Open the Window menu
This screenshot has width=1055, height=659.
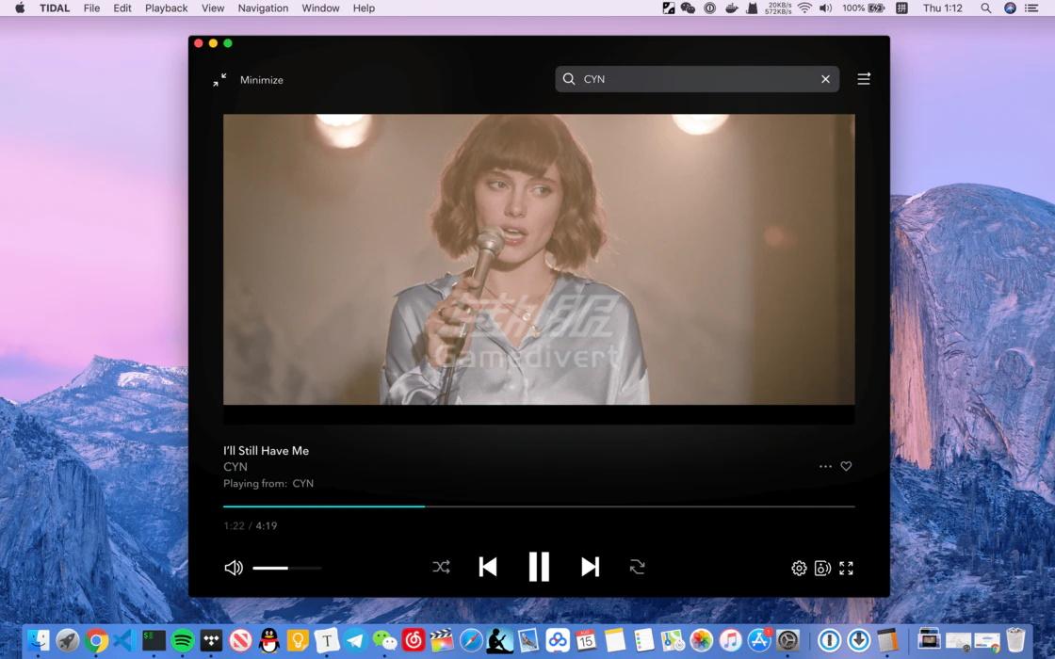point(320,8)
